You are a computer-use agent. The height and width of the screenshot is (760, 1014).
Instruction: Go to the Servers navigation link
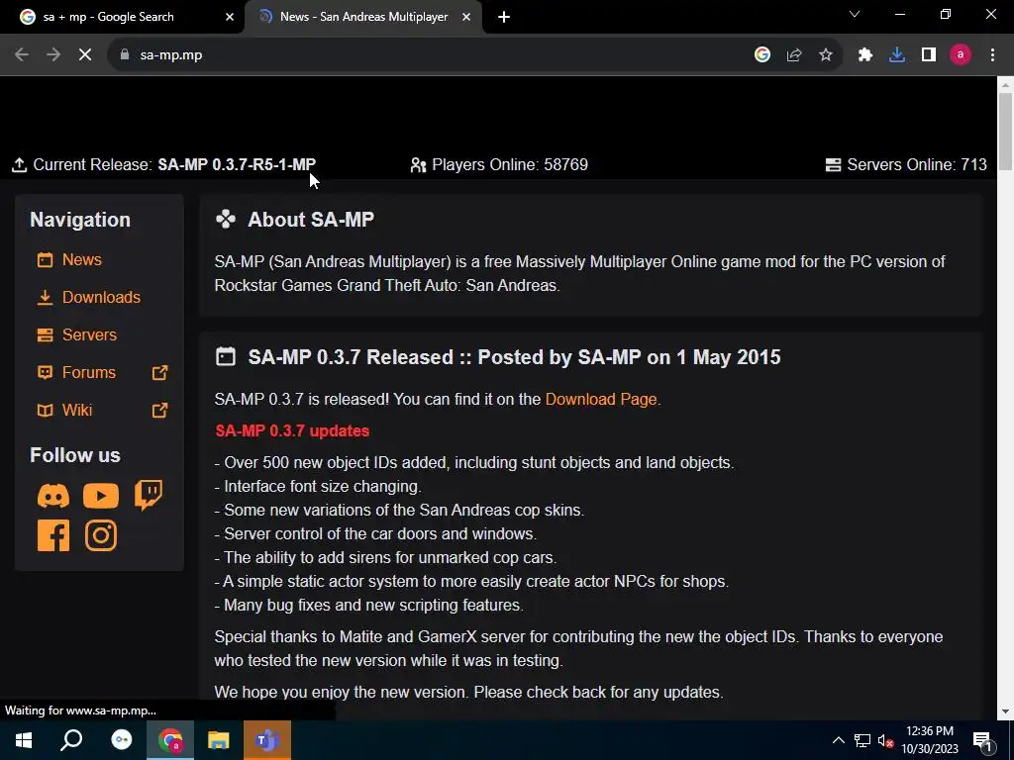[x=89, y=334]
